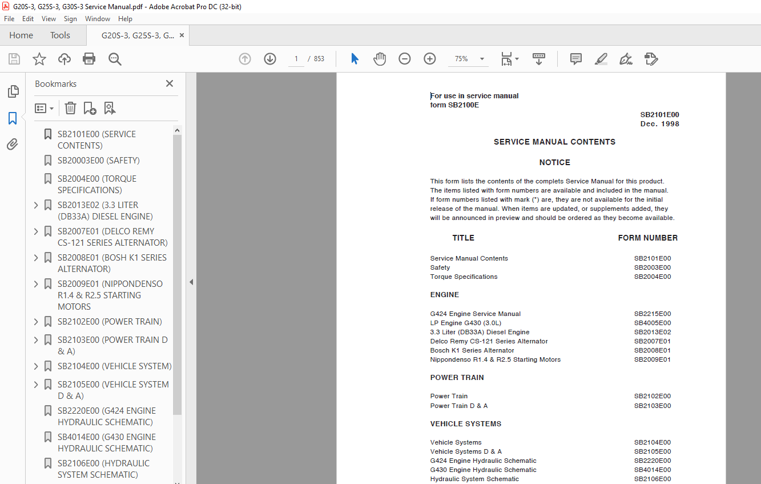
Task: Expand SB2103E00 Power Train D & A
Action: [x=36, y=340]
